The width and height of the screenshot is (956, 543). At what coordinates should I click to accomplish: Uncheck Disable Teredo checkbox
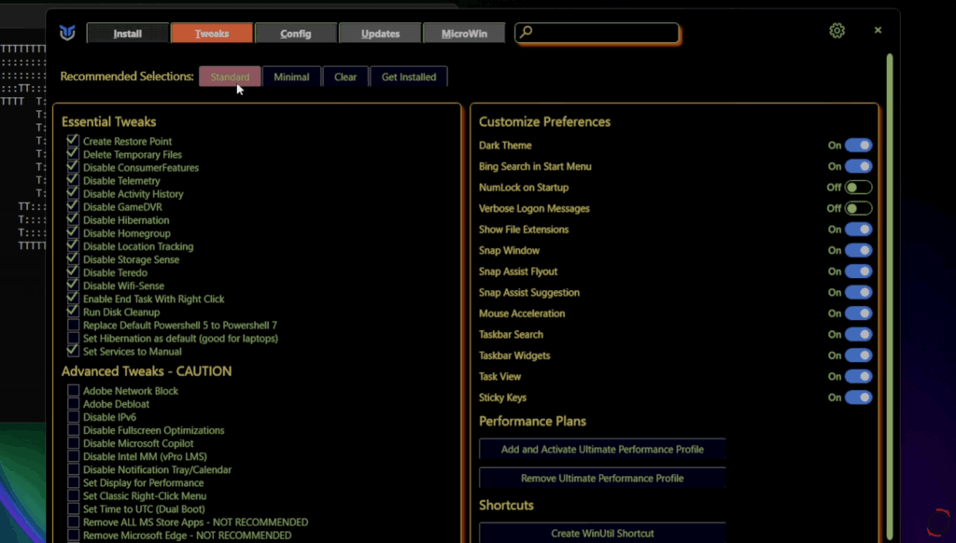(x=73, y=271)
